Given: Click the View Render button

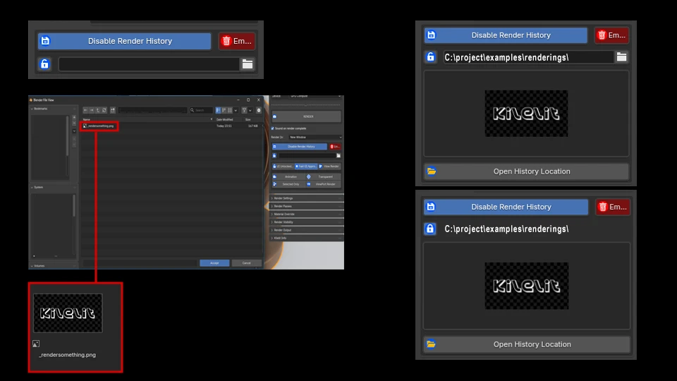Looking at the screenshot, I should [329, 167].
